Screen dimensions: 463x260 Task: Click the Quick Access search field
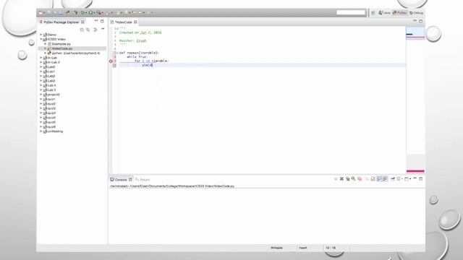coord(351,12)
